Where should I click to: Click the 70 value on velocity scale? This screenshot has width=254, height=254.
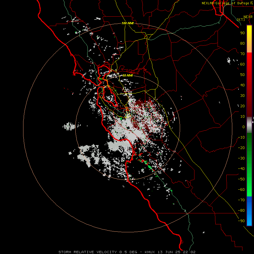coord(242,54)
